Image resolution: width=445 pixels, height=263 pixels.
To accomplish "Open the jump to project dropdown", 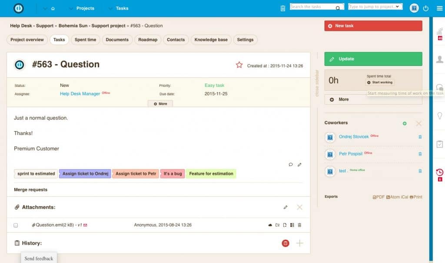I will [375, 7].
